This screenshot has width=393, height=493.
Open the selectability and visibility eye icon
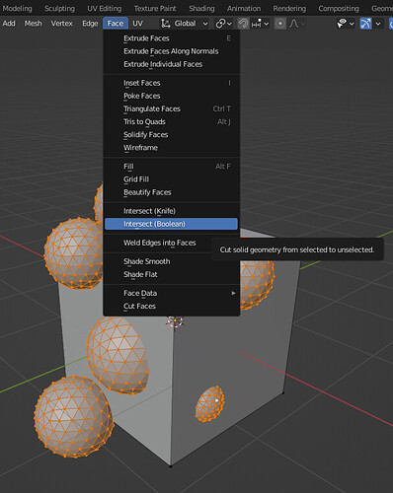pyautogui.click(x=342, y=24)
